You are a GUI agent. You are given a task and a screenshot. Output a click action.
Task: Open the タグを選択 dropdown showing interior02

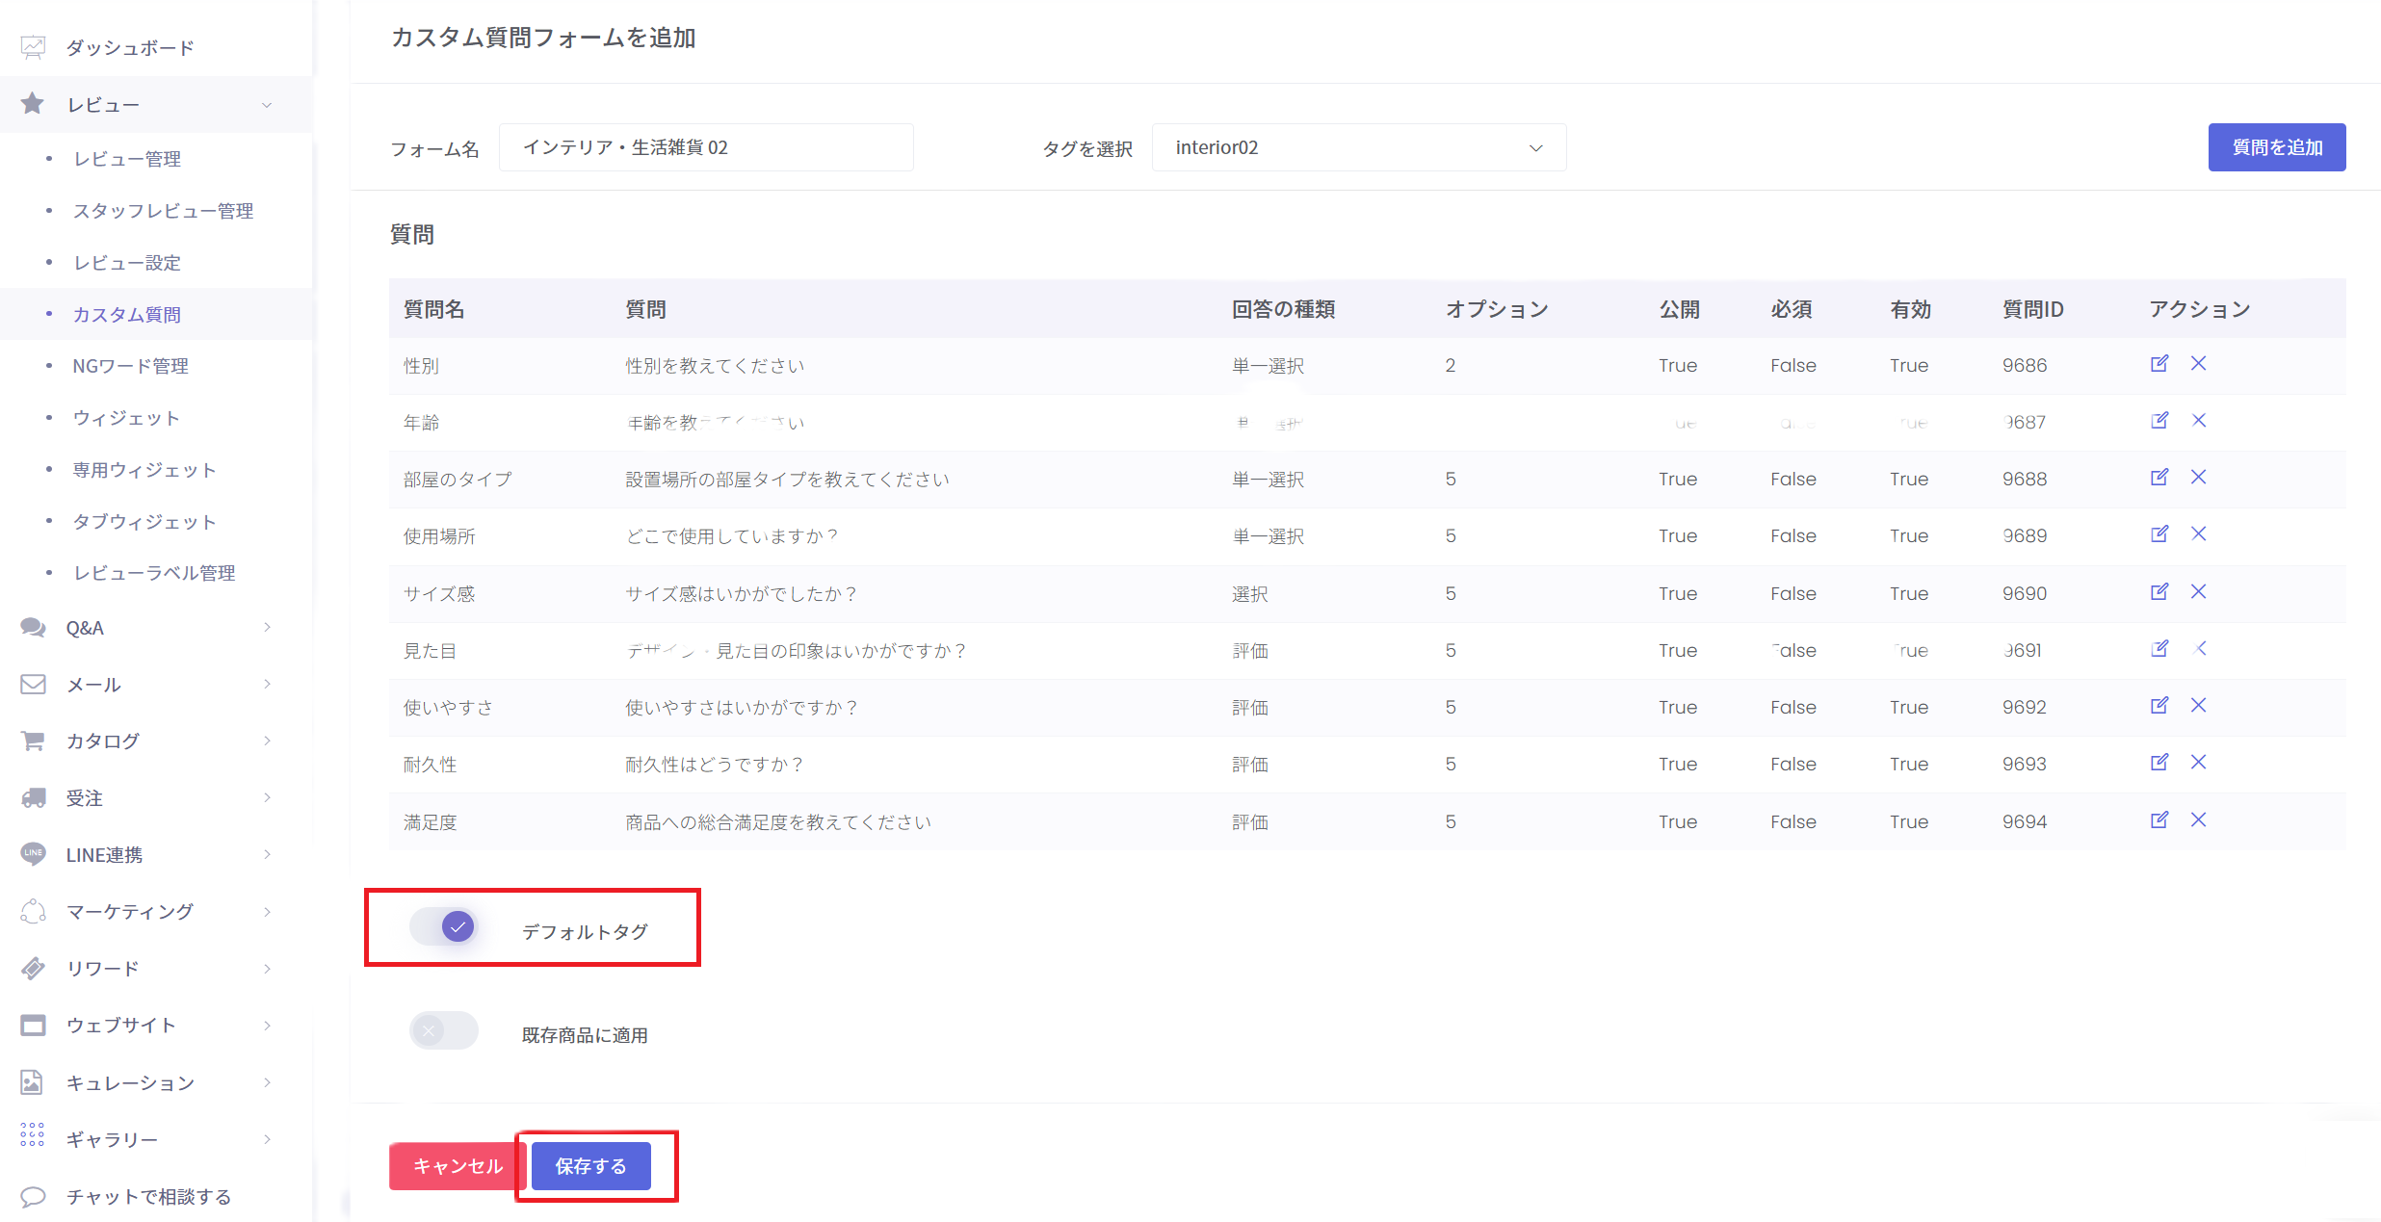pos(1358,147)
